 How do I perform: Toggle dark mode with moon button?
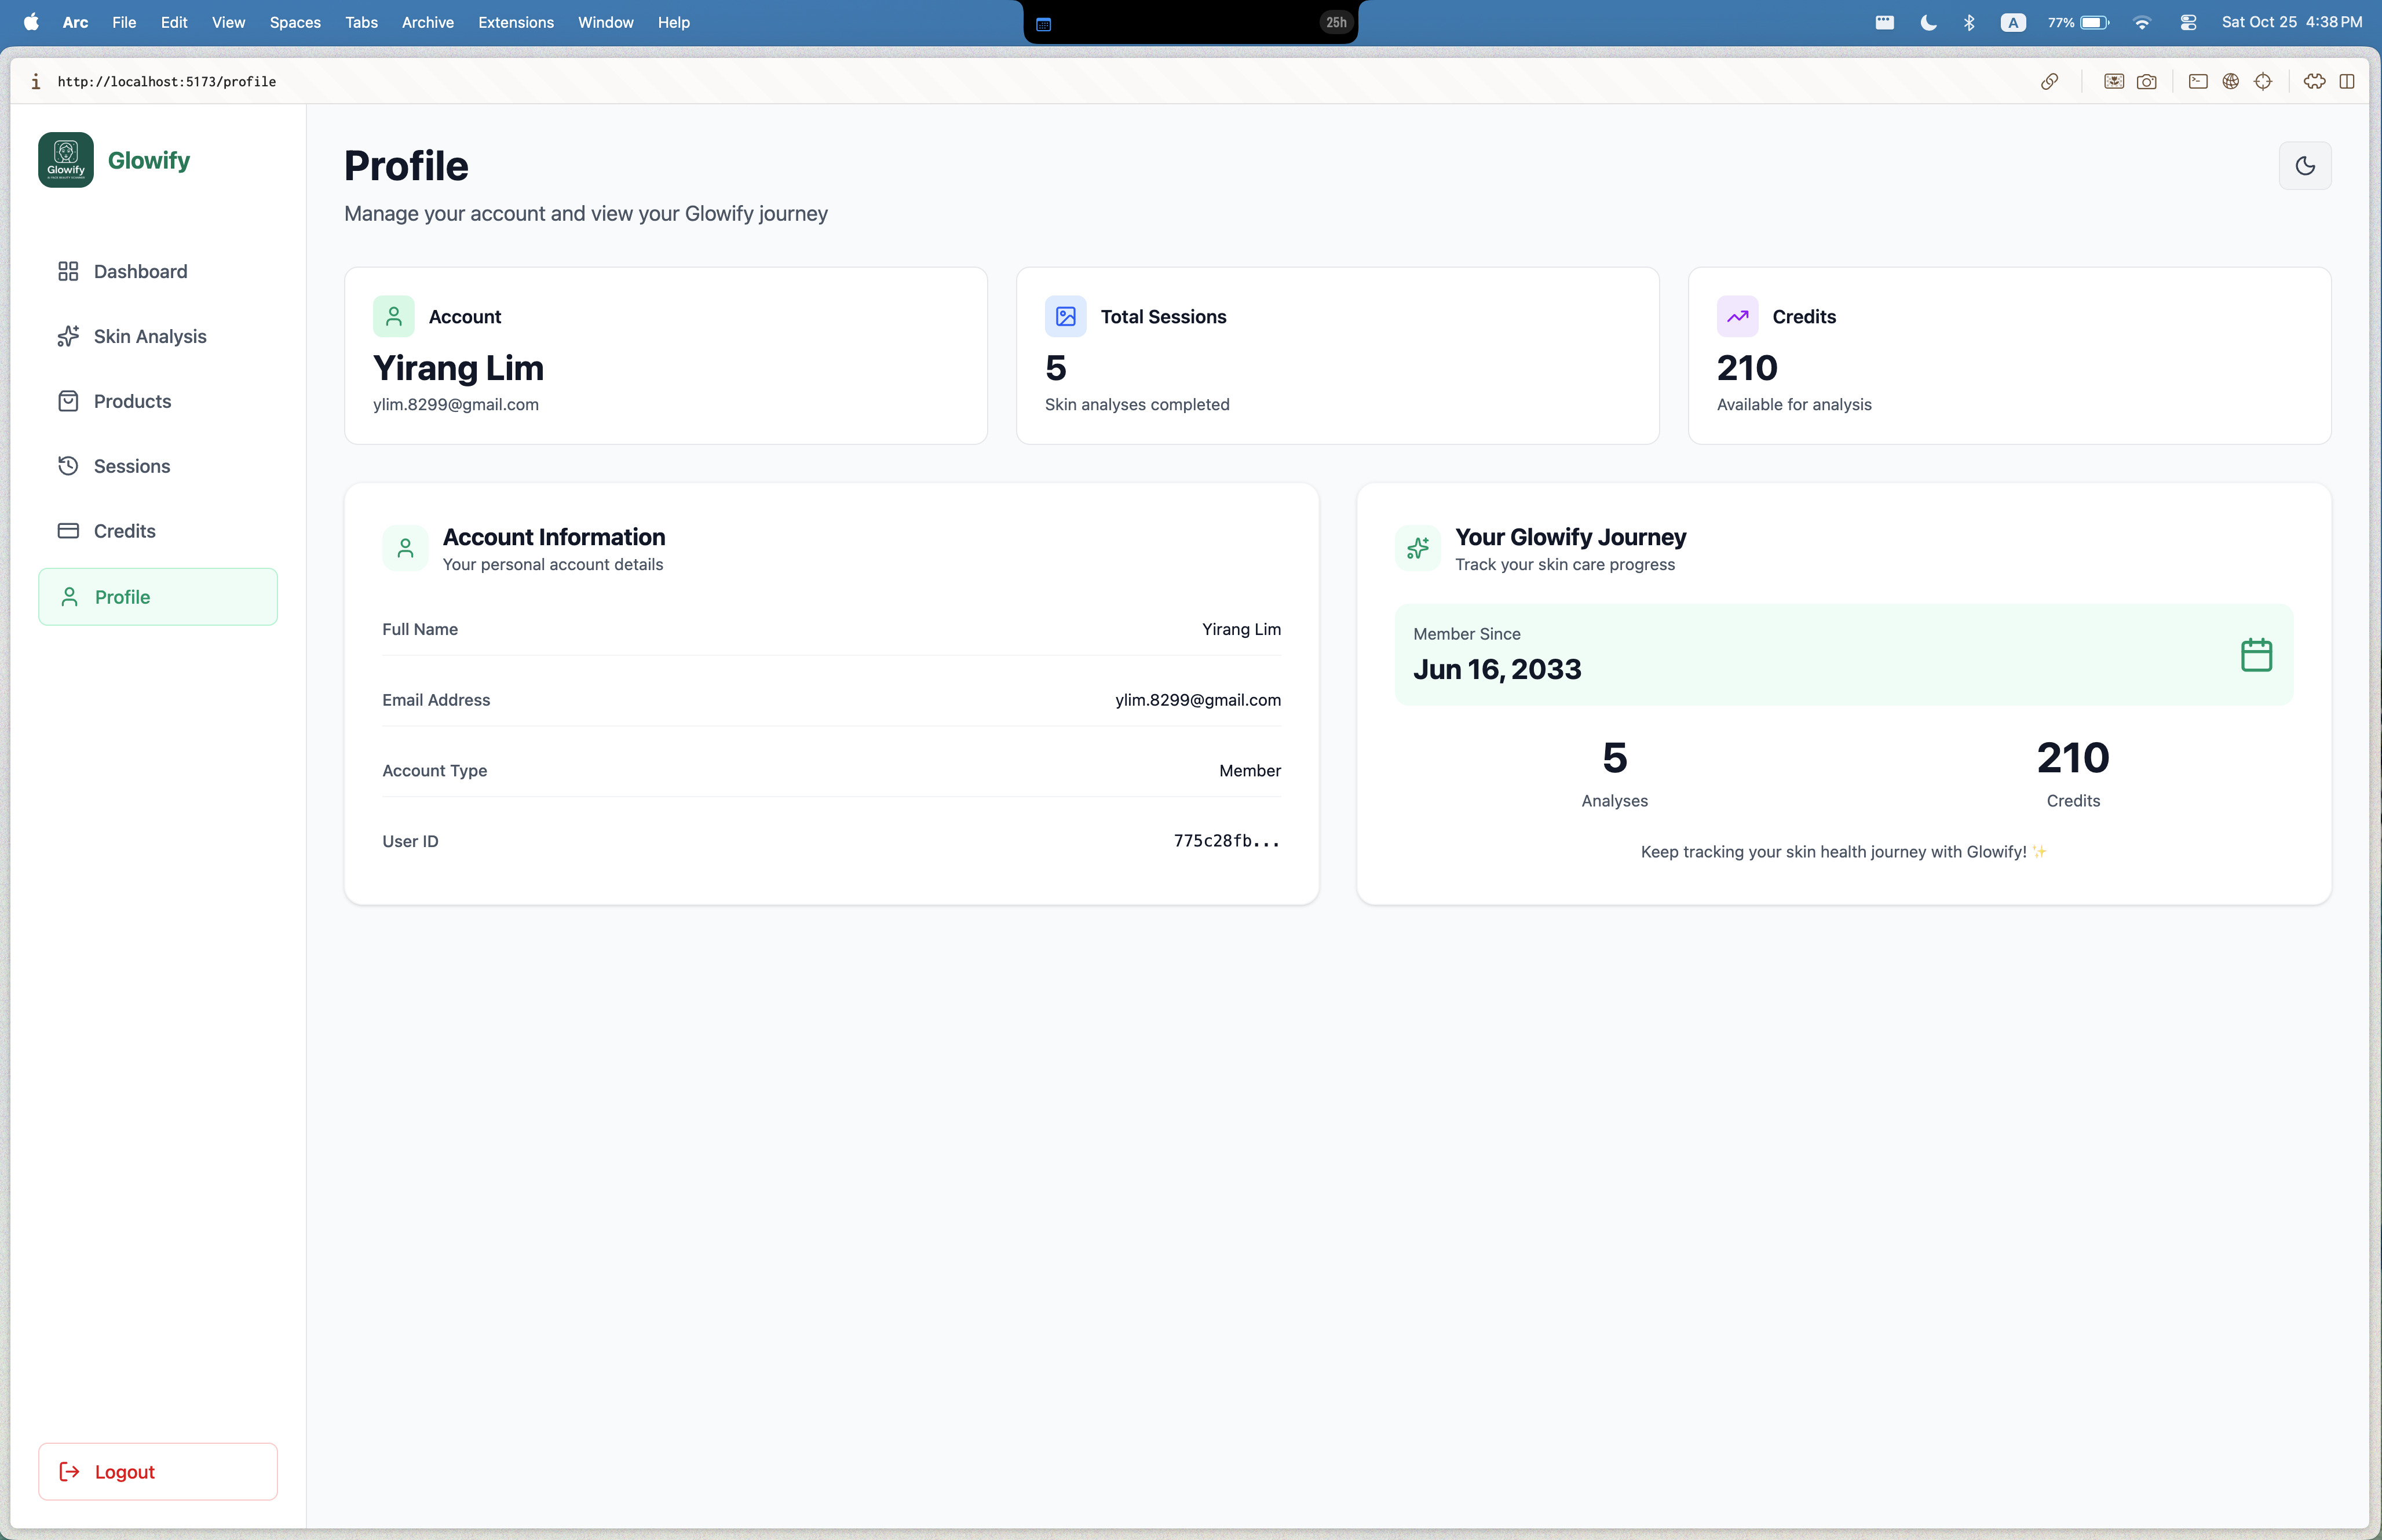(x=2304, y=166)
